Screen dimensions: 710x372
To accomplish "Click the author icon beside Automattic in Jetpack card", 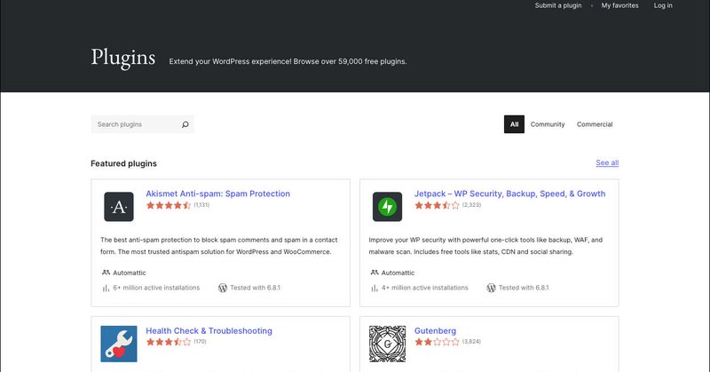I will (x=375, y=273).
